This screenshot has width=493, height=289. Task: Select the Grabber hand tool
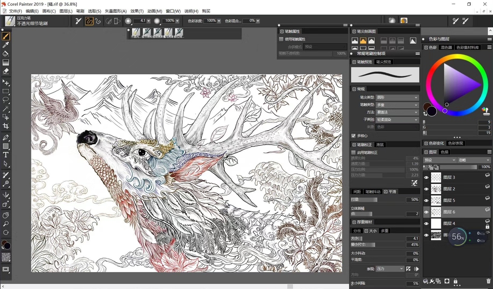tap(6, 215)
